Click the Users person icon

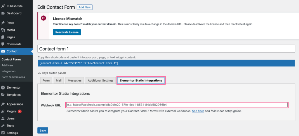pos(3,119)
